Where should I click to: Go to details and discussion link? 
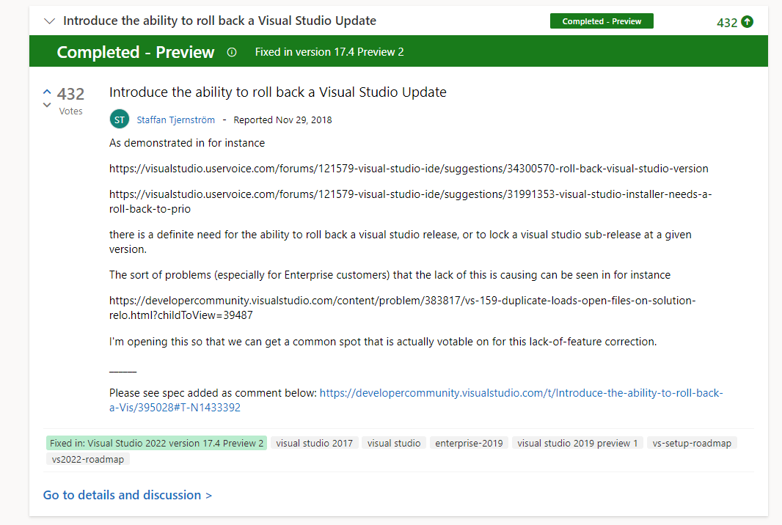(127, 495)
